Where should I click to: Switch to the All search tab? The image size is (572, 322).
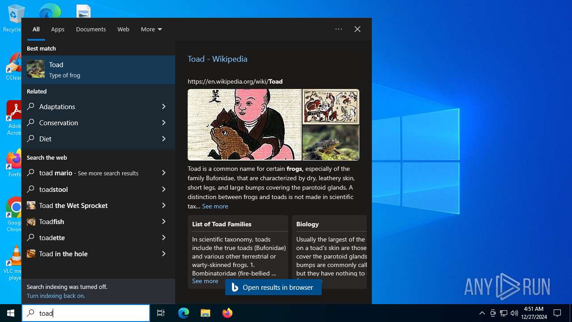pos(36,29)
